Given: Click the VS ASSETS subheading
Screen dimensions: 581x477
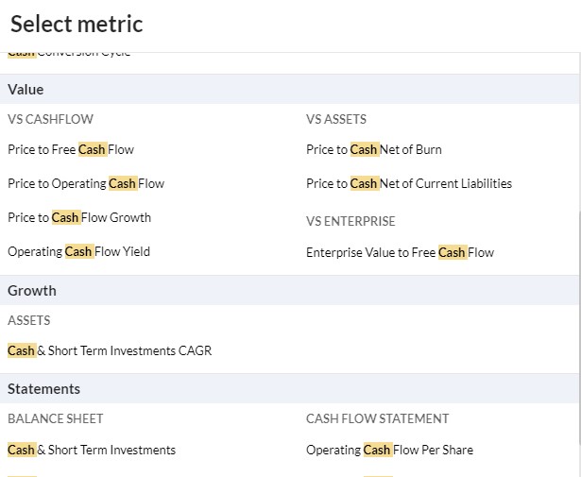Looking at the screenshot, I should (336, 119).
